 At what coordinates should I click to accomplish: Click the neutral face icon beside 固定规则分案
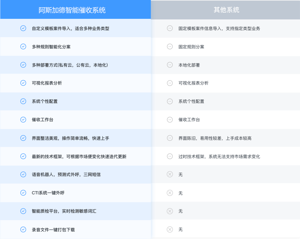pyautogui.click(x=170, y=47)
